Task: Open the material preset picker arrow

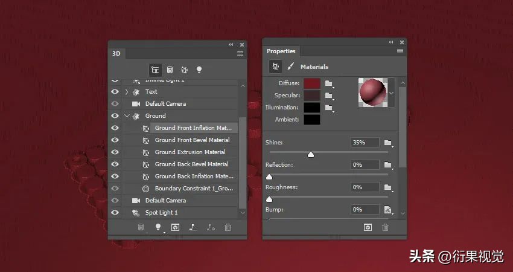Action: click(x=391, y=92)
